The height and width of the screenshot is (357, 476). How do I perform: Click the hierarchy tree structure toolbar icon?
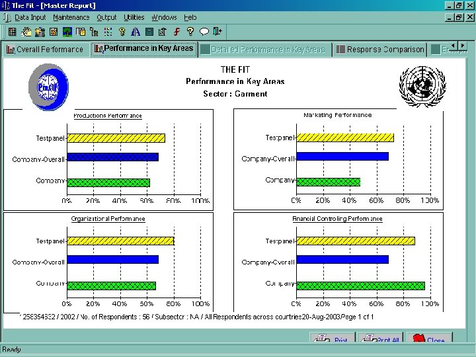pos(95,32)
